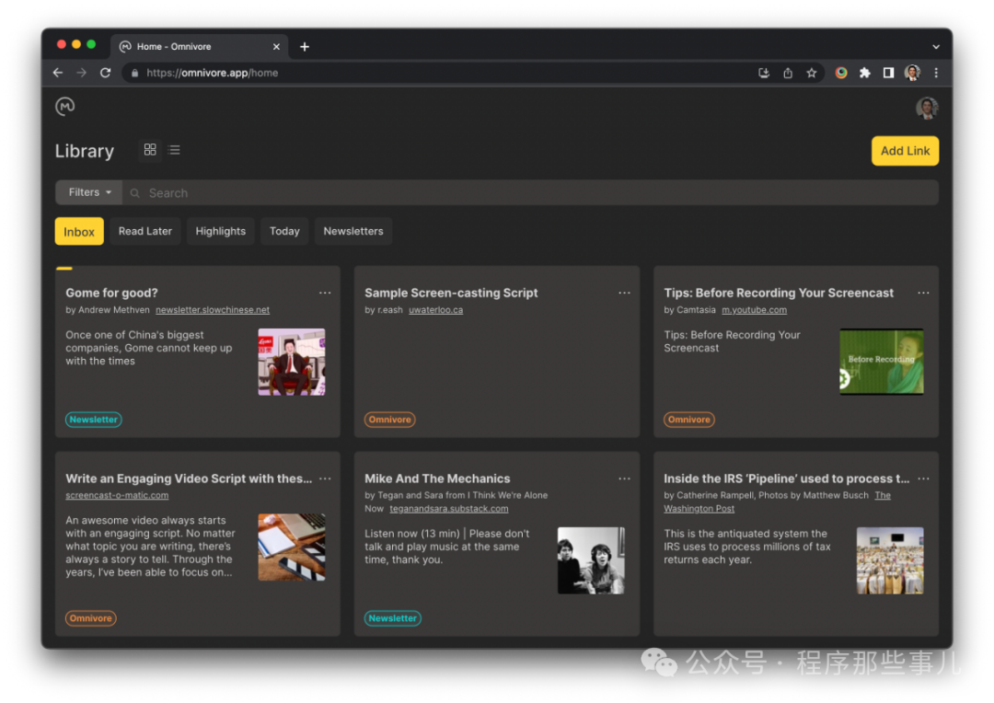Open Sample Screen-casting Script article title
994x703 pixels.
point(451,293)
